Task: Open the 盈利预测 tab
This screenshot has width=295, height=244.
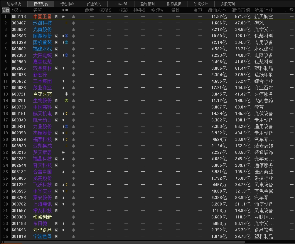Action: [147, 4]
